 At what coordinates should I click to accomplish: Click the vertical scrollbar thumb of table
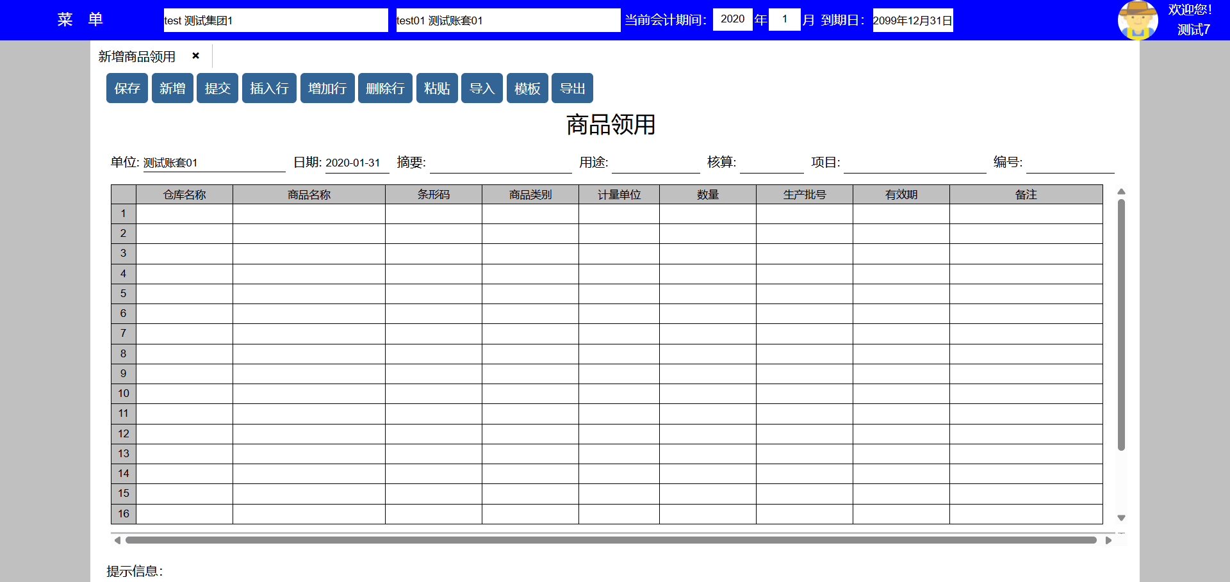1121,325
